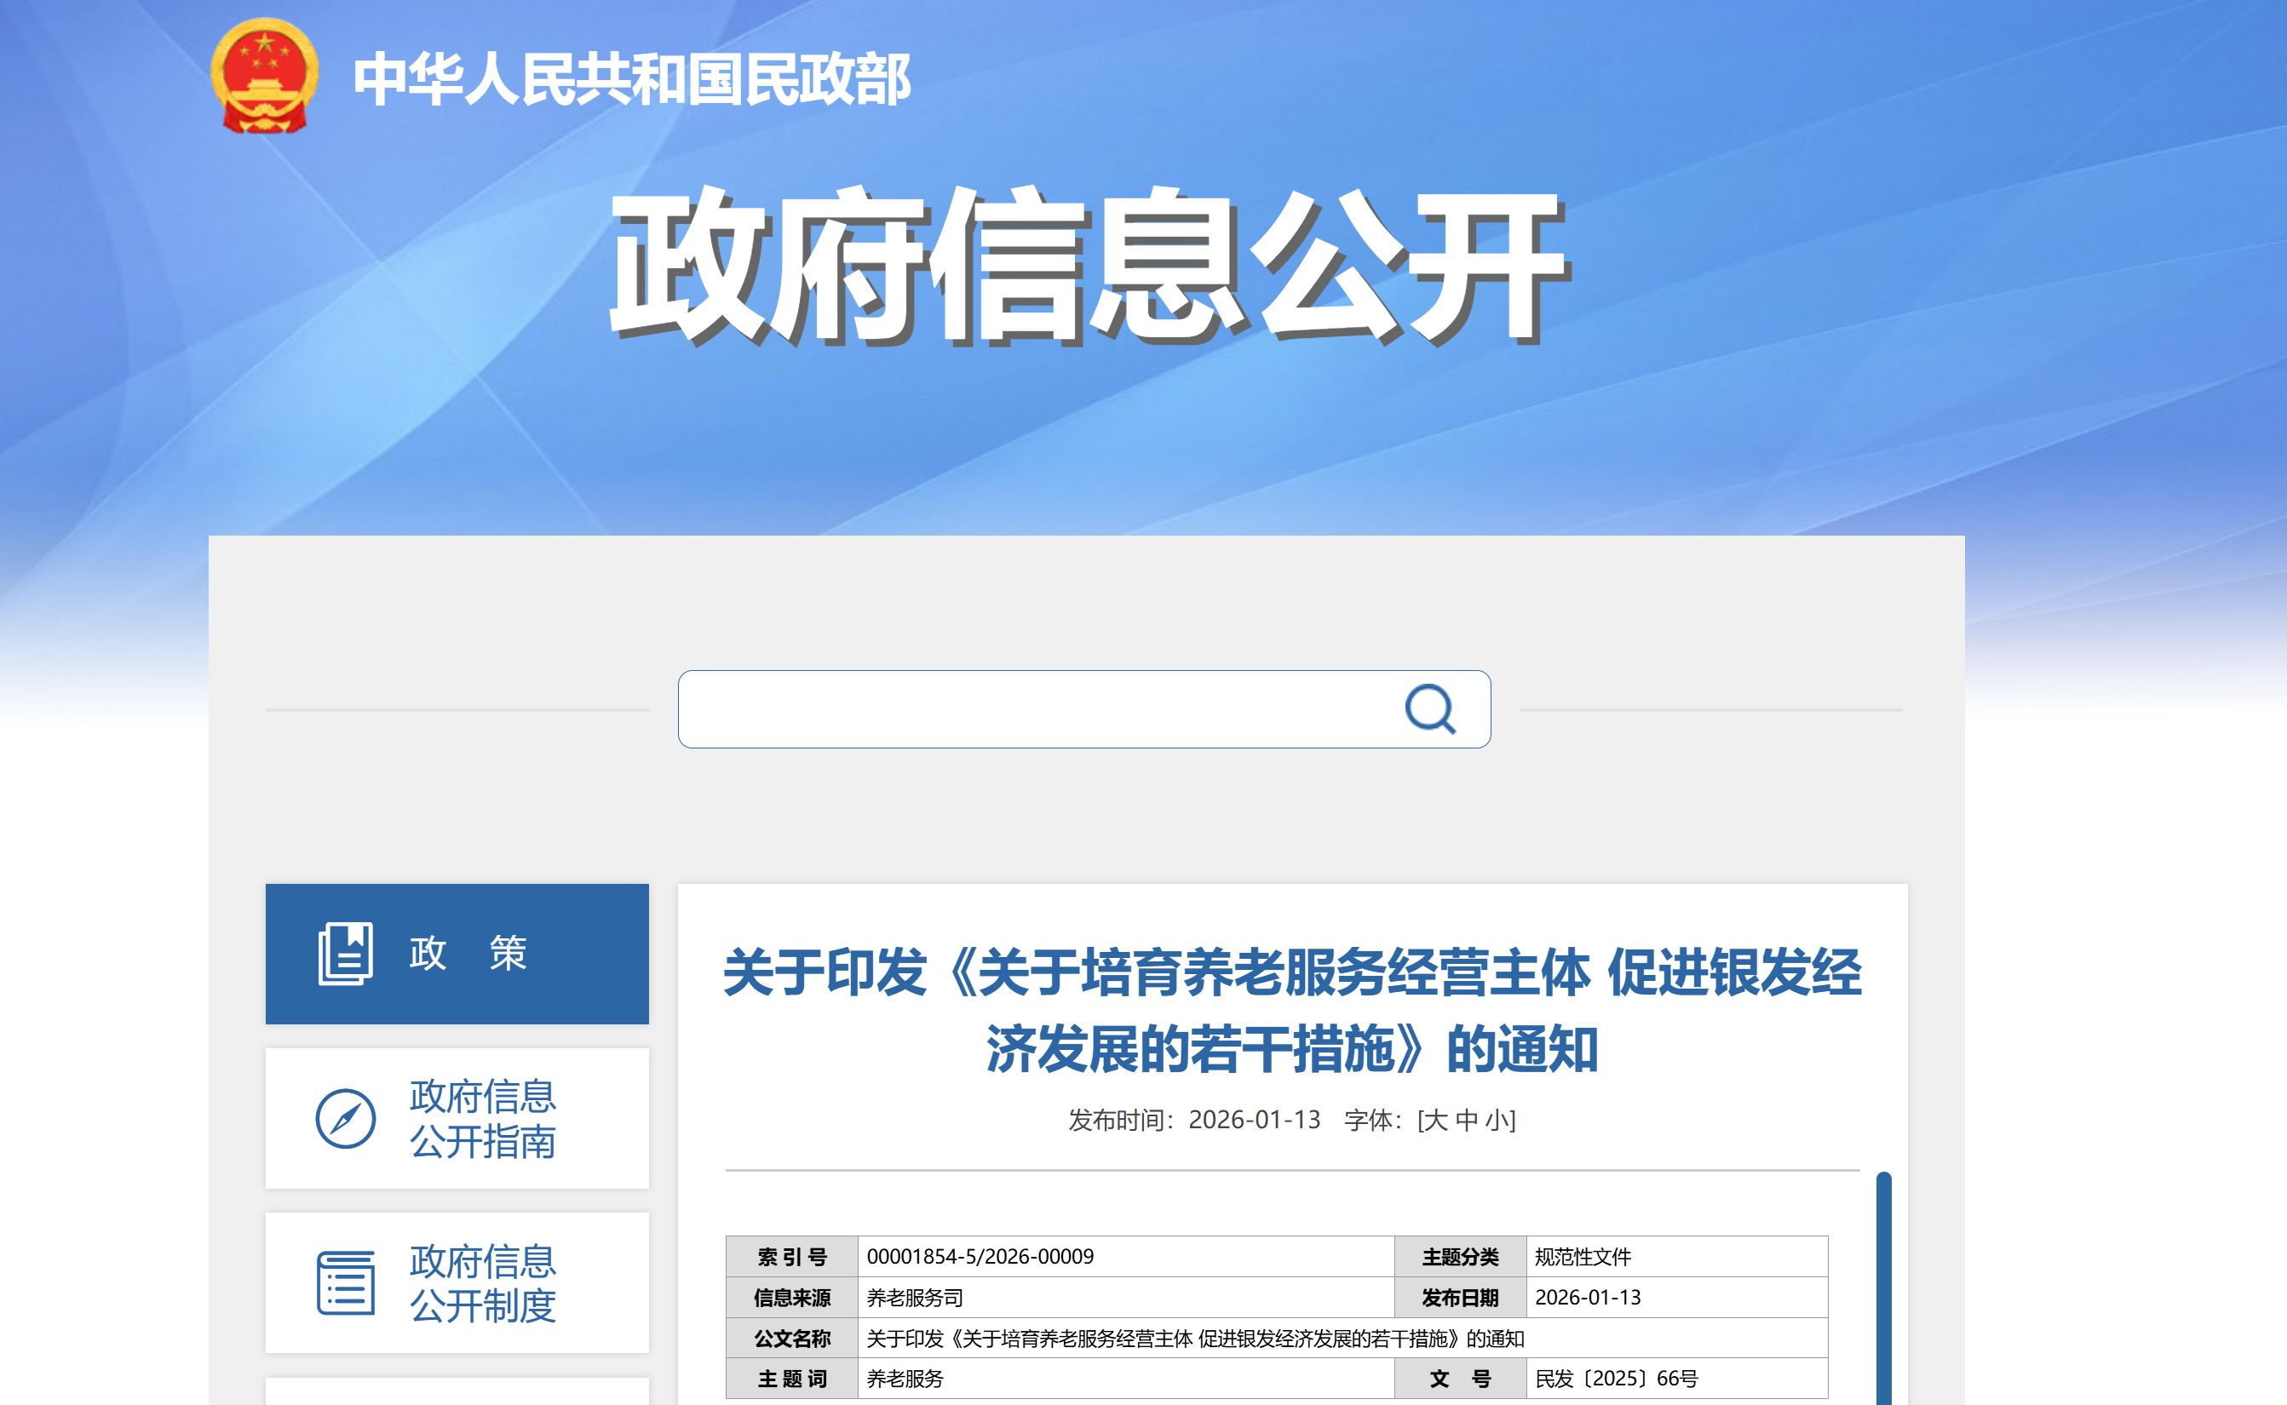Click the document icon beside 政策
Viewport: 2287px width, 1405px height.
[345, 954]
